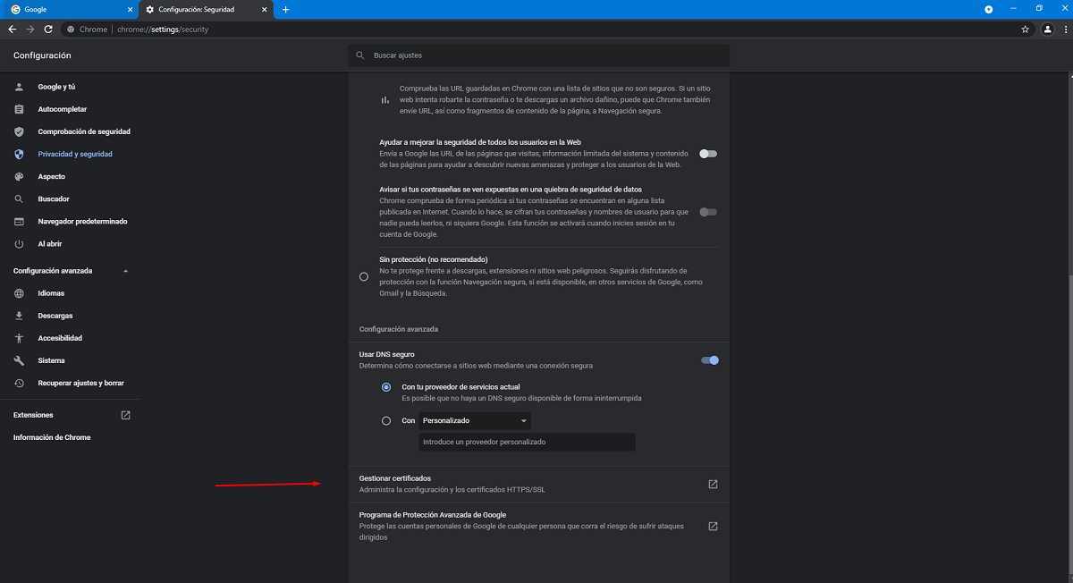The width and height of the screenshot is (1073, 583).
Task: Turn off Usar DNS seguro switch
Action: [x=710, y=360]
